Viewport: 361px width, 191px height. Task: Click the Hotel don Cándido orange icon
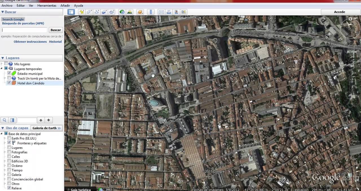point(14,83)
